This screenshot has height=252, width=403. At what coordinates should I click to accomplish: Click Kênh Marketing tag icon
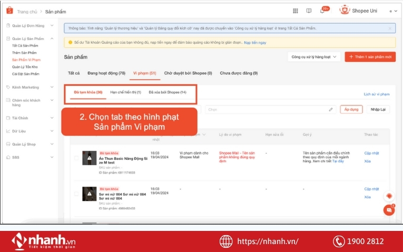[x=8, y=87]
